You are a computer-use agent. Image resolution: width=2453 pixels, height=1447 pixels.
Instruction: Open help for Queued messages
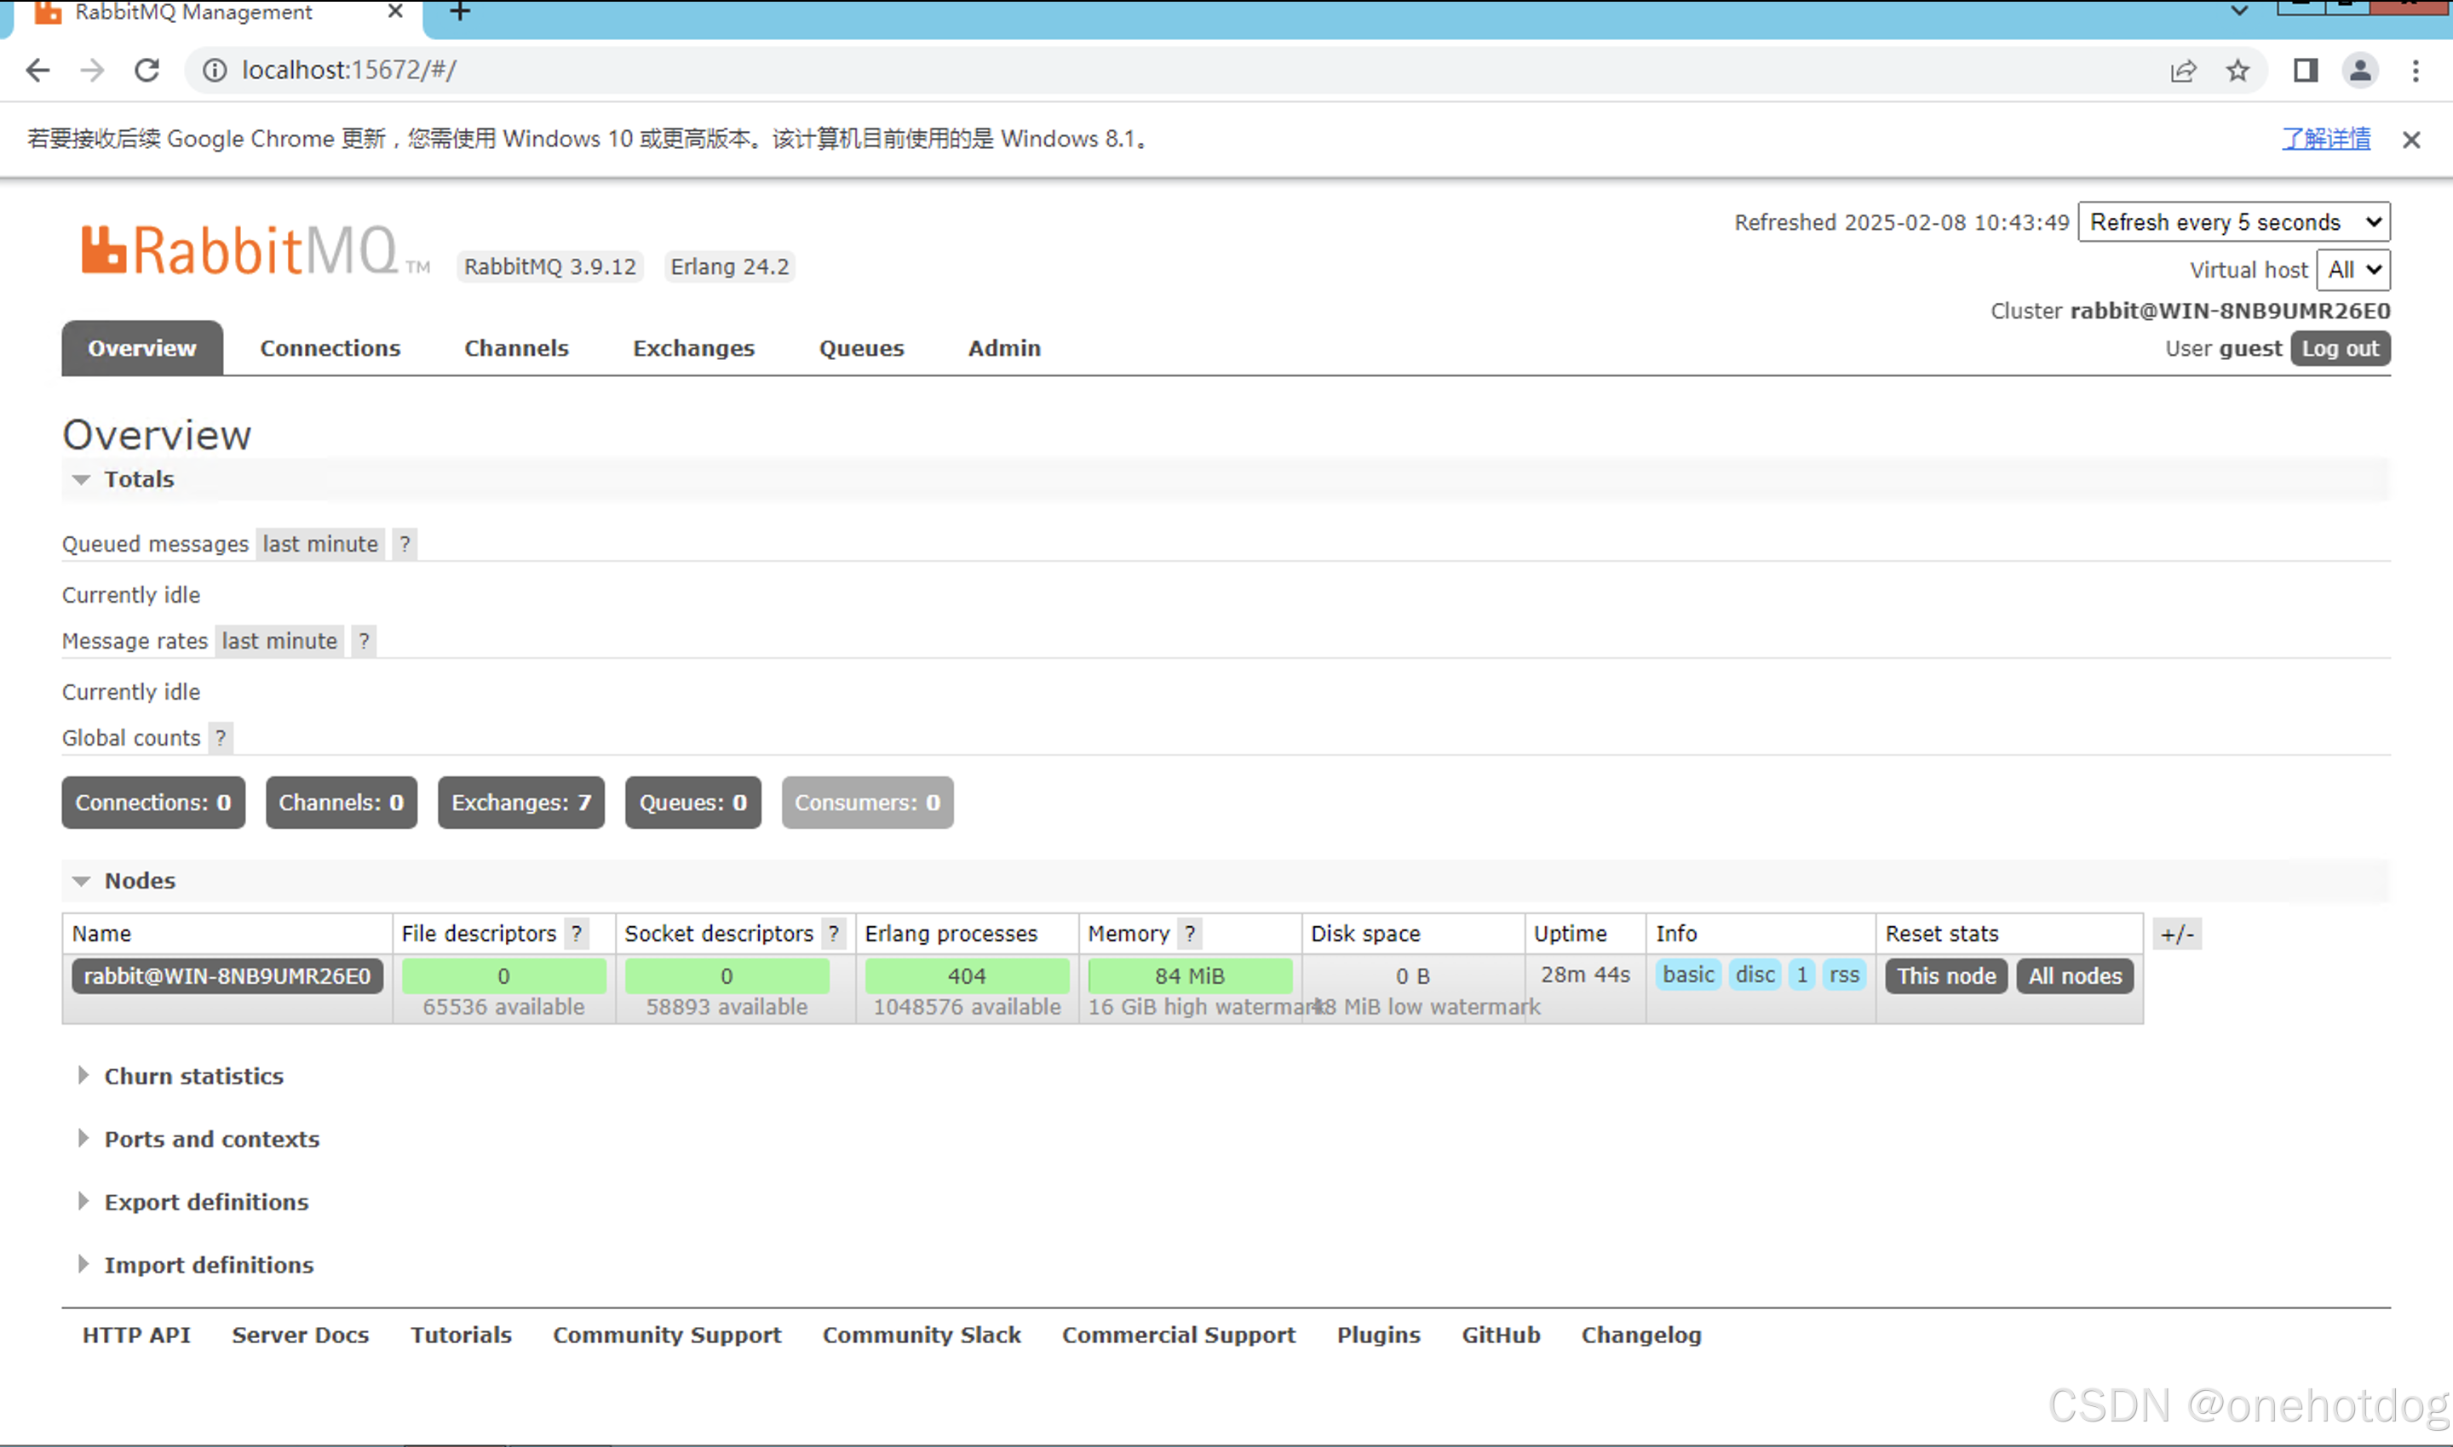[x=405, y=544]
